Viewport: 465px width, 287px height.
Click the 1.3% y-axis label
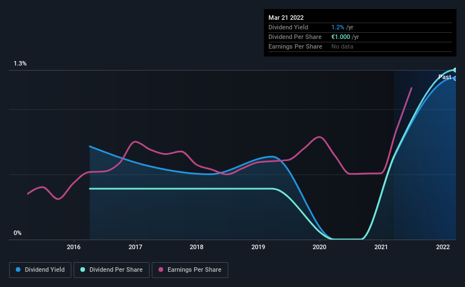point(20,64)
